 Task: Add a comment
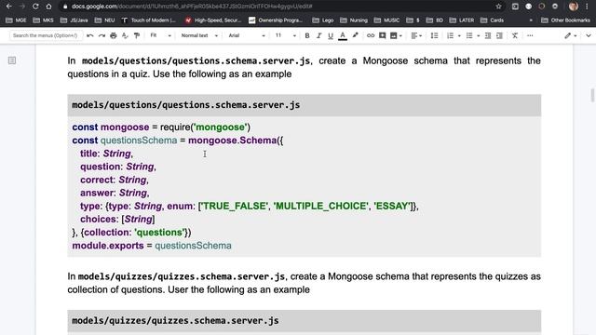[x=382, y=35]
